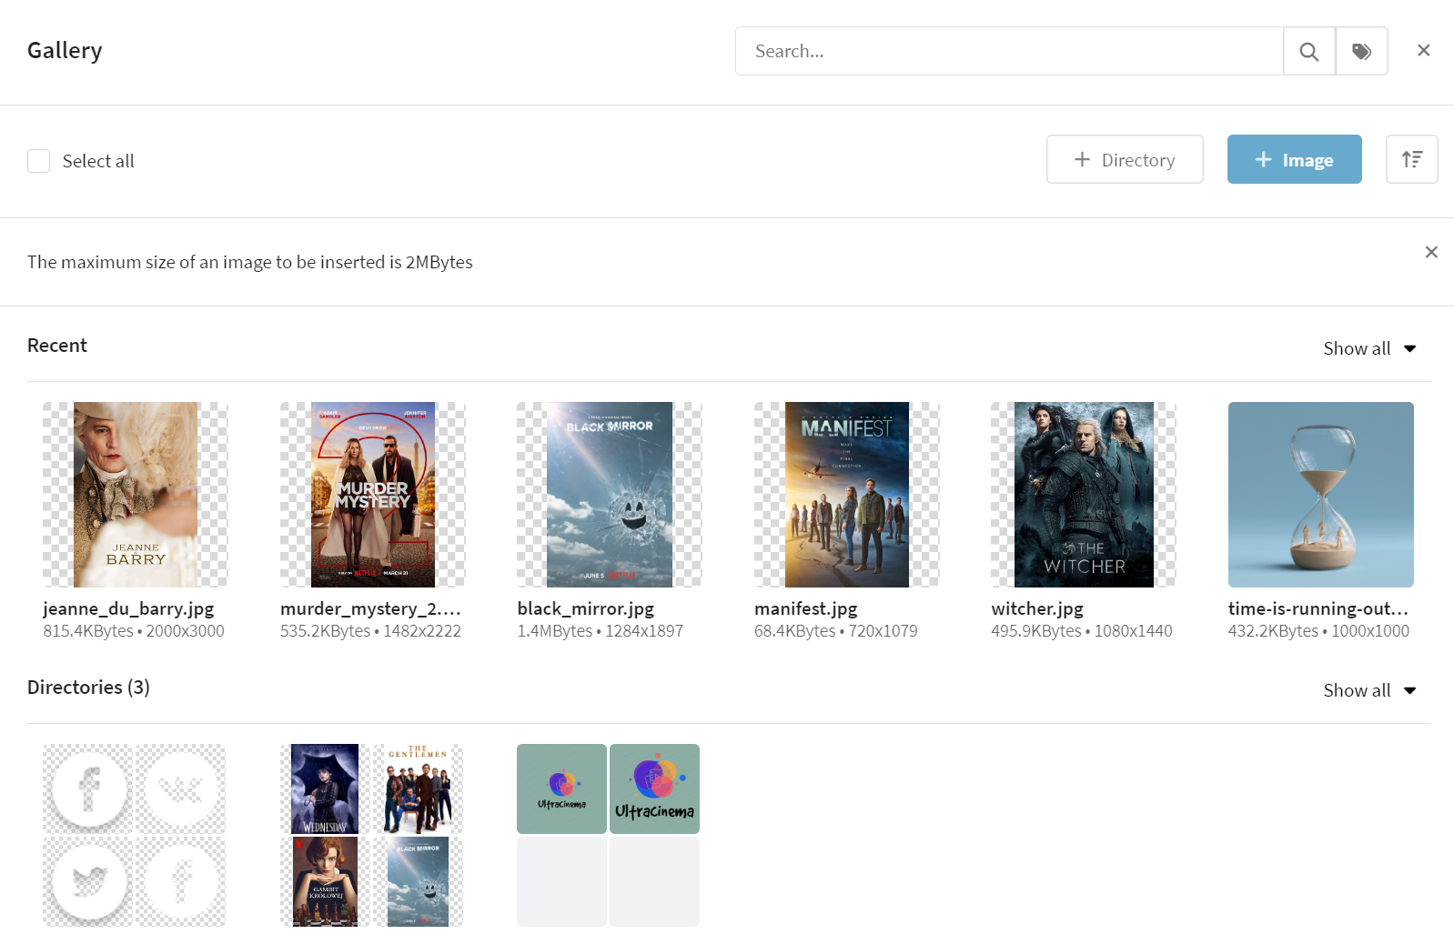Image resolution: width=1454 pixels, height=934 pixels.
Task: Select the Black Mirror poster thumbnail
Action: (x=610, y=495)
